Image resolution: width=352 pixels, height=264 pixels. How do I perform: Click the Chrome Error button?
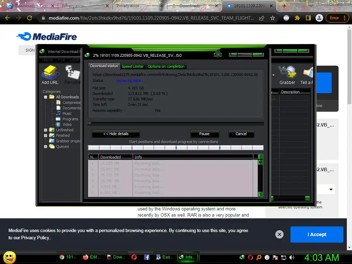pos(337,18)
